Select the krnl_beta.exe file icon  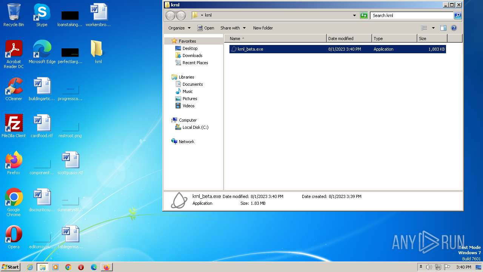(234, 49)
